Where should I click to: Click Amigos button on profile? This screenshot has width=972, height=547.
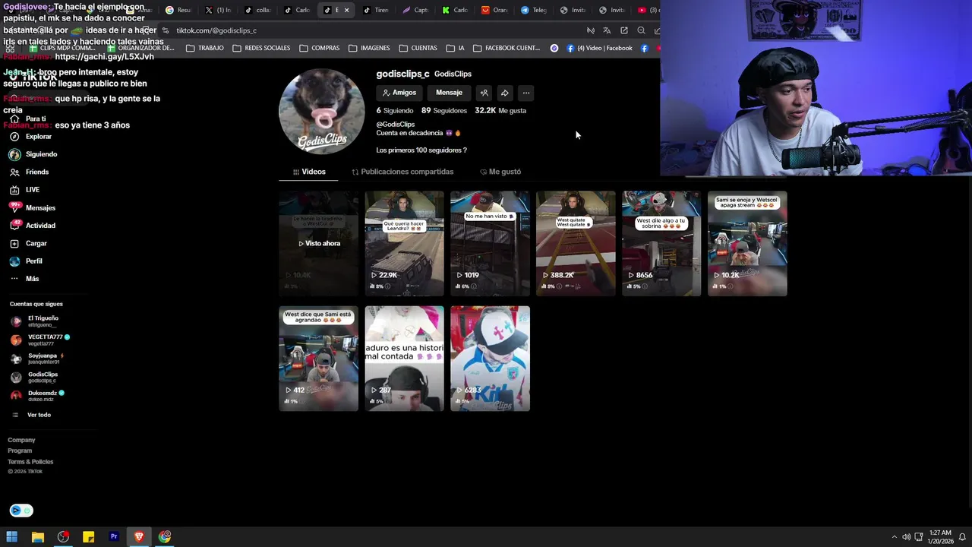pyautogui.click(x=399, y=93)
